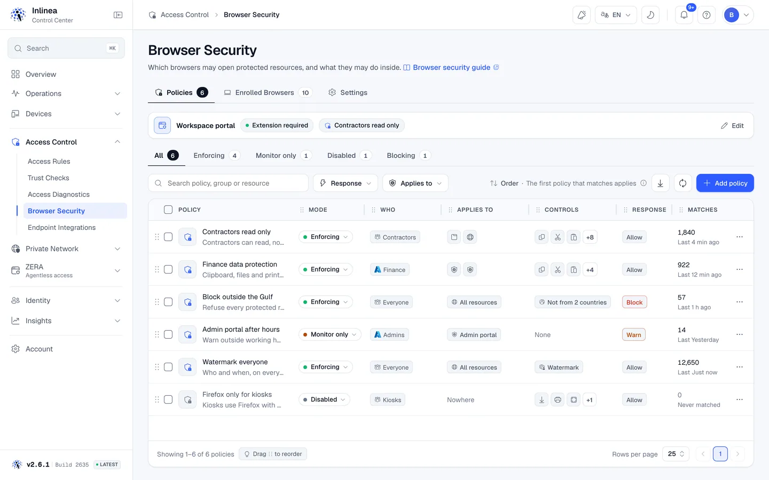Screen dimensions: 769x480
Task: Expand the Private Network sidebar section
Action: coord(66,249)
